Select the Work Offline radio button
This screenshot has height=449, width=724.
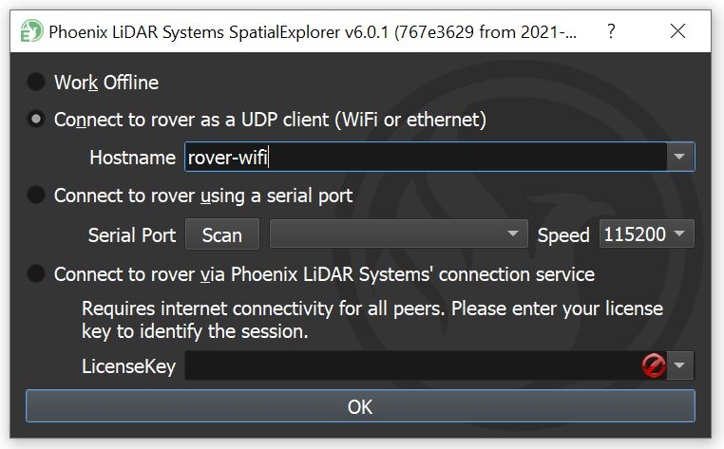click(x=36, y=83)
